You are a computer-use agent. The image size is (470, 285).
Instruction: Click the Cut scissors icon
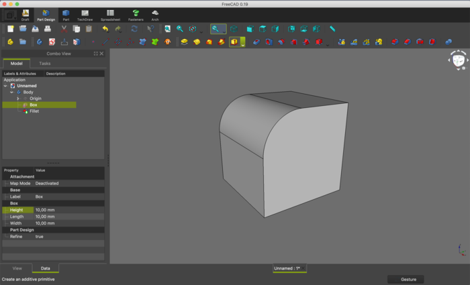pyautogui.click(x=63, y=29)
